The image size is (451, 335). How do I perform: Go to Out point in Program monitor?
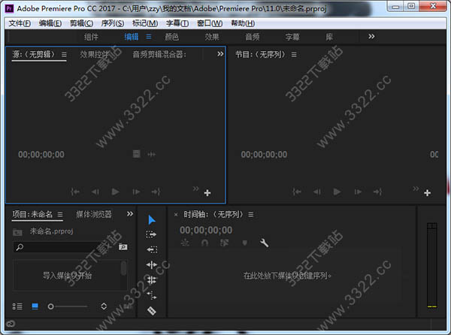click(x=377, y=192)
